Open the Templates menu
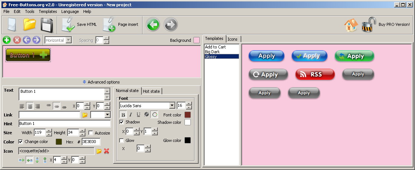Viewport: 415px width, 170px height. [48, 11]
